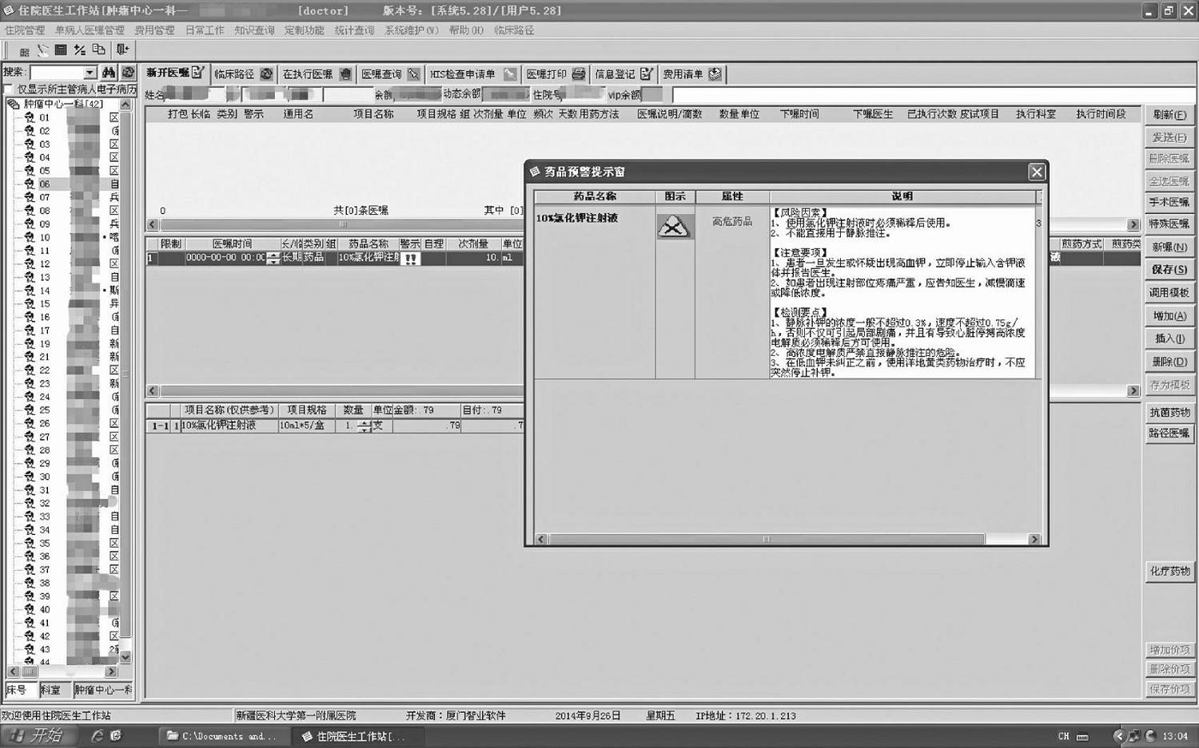Click the alert dialog scroll-right arrow
The image size is (1199, 748).
(1034, 540)
